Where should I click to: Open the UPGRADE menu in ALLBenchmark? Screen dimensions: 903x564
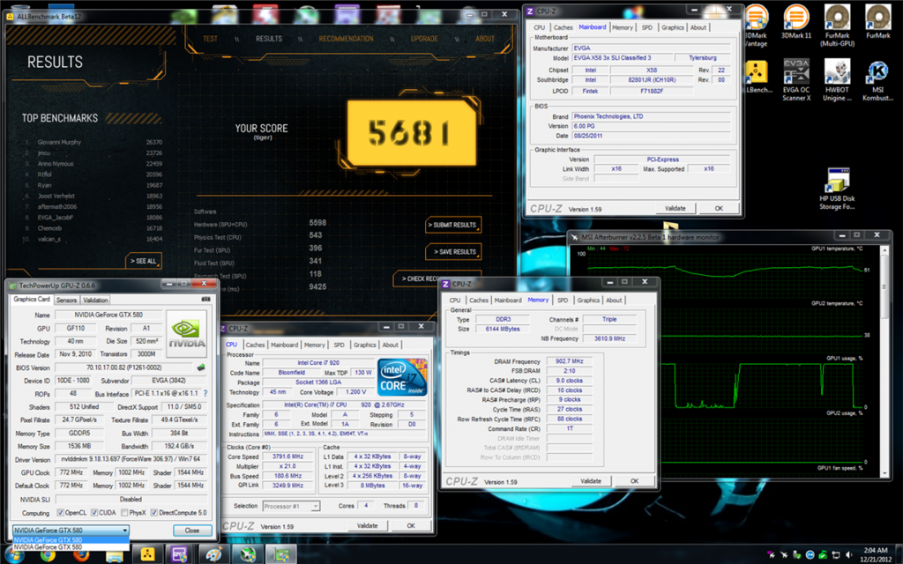click(424, 39)
